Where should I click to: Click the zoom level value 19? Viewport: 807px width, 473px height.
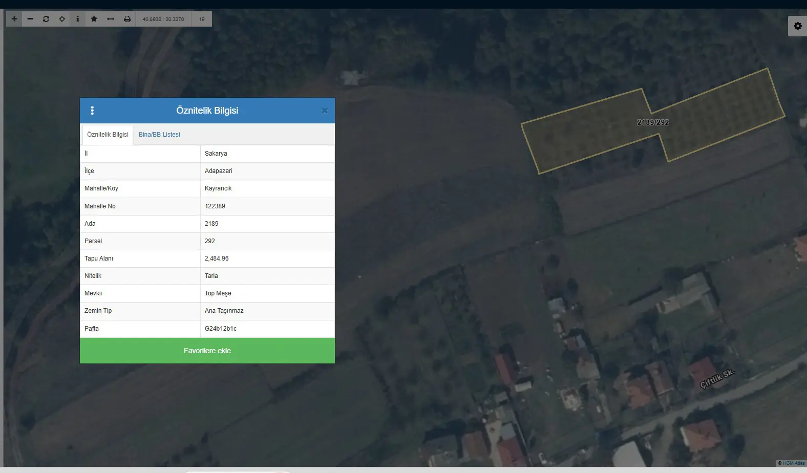[202, 19]
